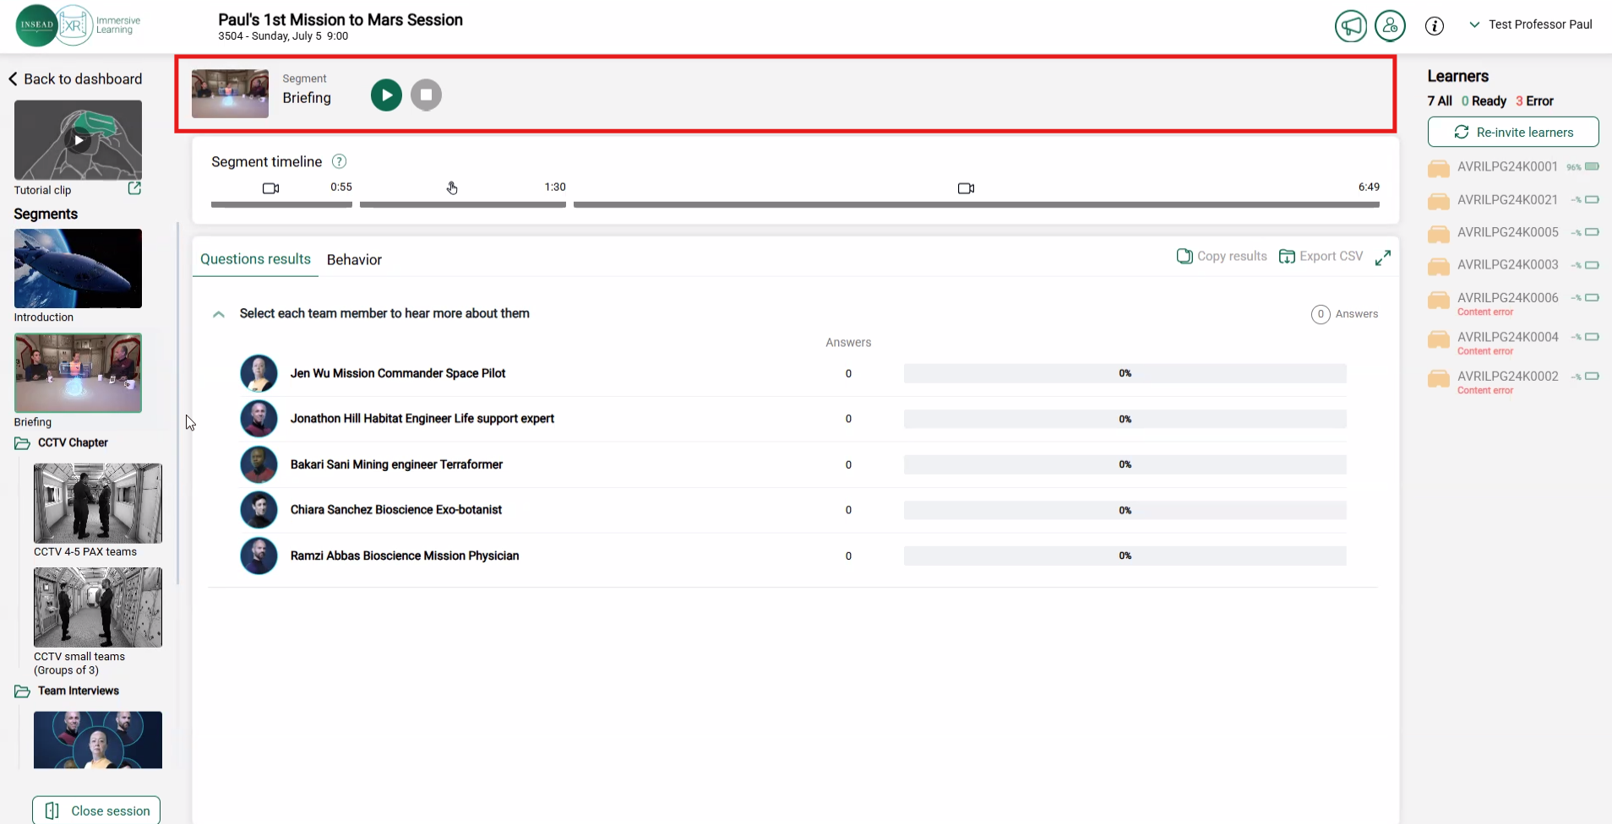Stop the Briefing segment

pyautogui.click(x=426, y=95)
